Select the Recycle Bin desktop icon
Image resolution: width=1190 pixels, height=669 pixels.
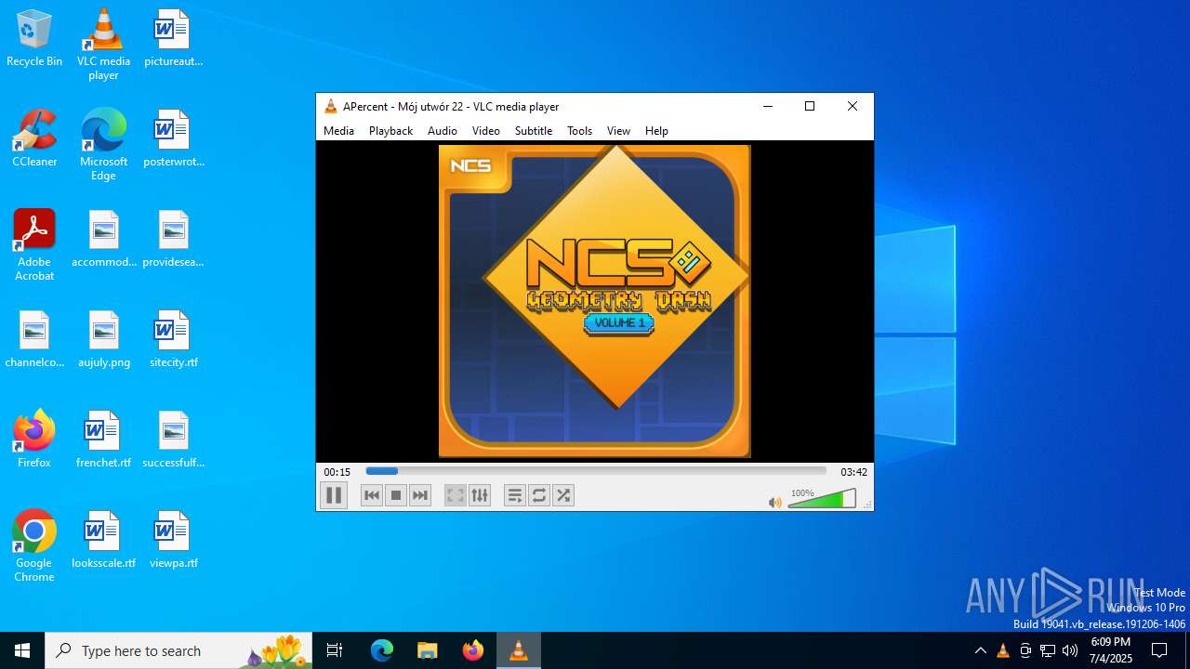(34, 38)
